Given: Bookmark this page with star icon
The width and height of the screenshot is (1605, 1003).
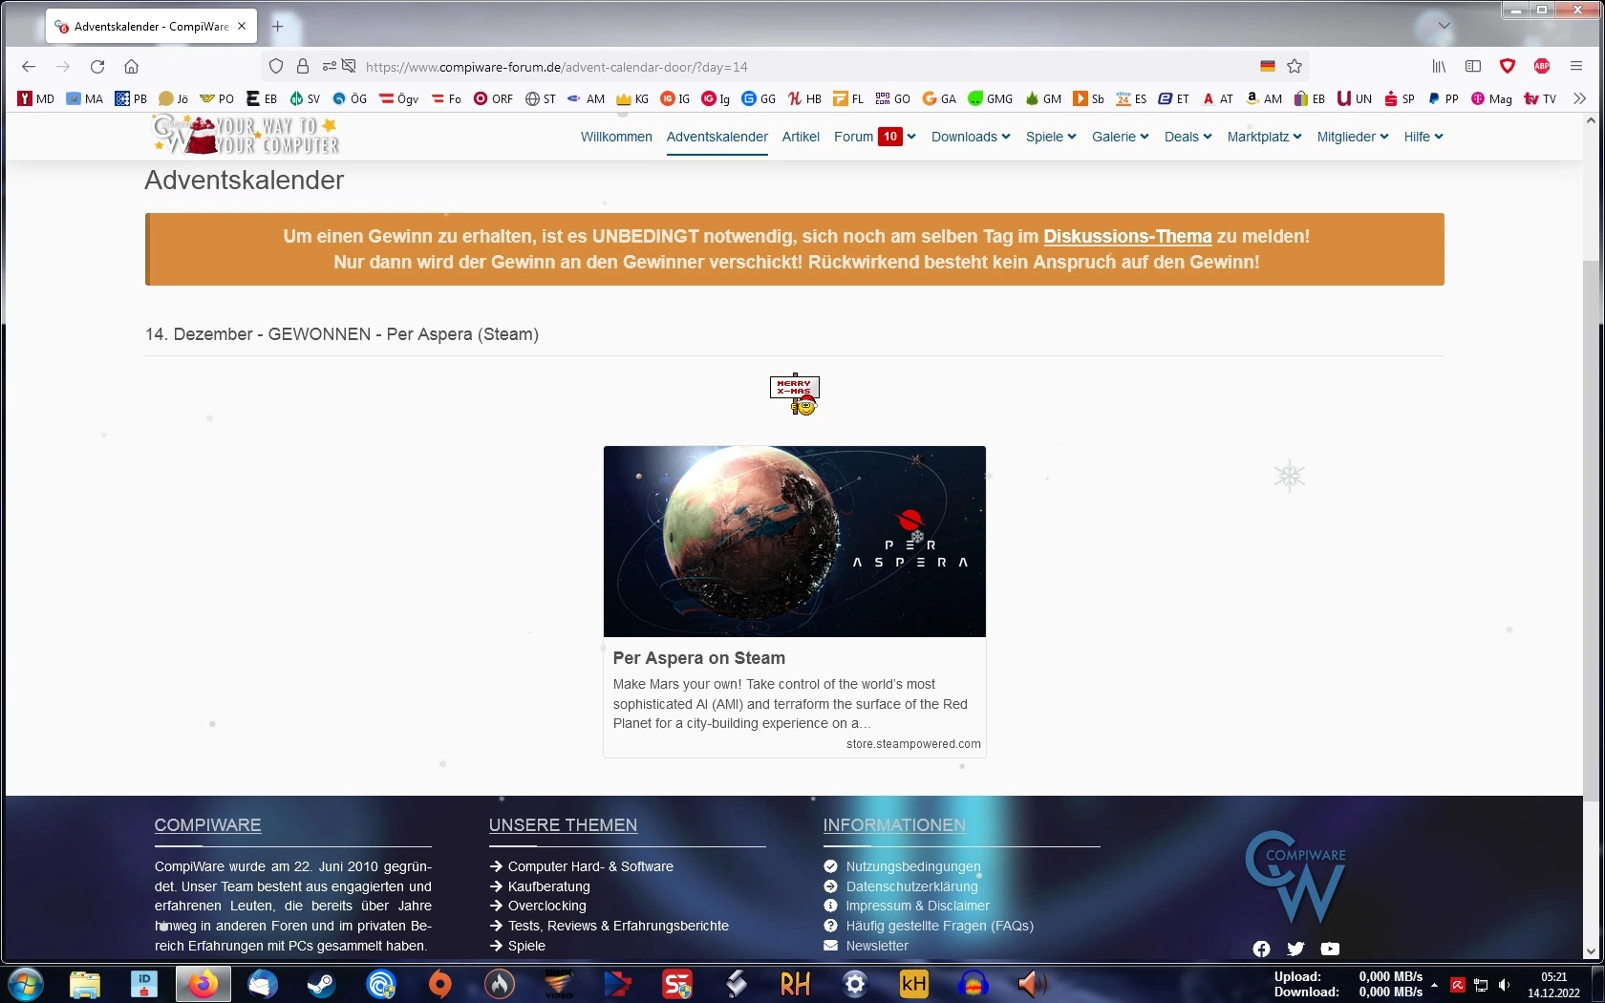Looking at the screenshot, I should click(x=1295, y=67).
